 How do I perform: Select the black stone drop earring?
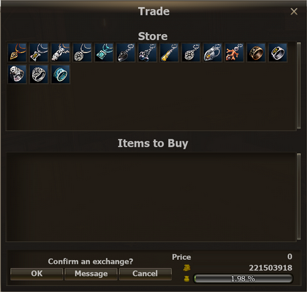click(126, 52)
